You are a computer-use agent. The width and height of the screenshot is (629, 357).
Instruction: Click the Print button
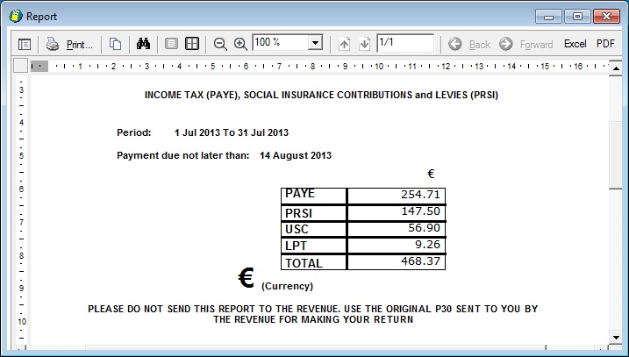click(x=69, y=44)
